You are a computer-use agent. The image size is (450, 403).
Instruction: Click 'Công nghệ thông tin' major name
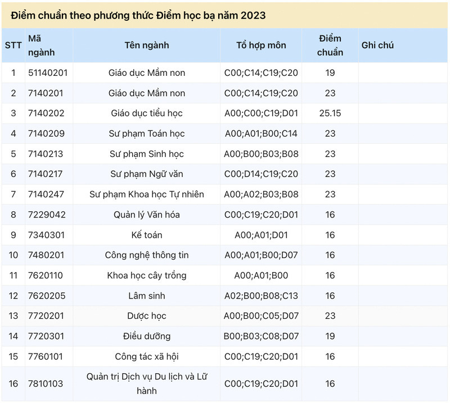tap(147, 255)
